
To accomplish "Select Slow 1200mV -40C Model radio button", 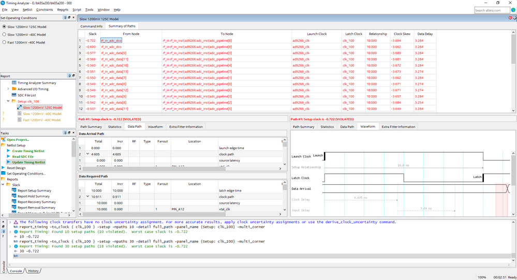I will click(x=4, y=35).
